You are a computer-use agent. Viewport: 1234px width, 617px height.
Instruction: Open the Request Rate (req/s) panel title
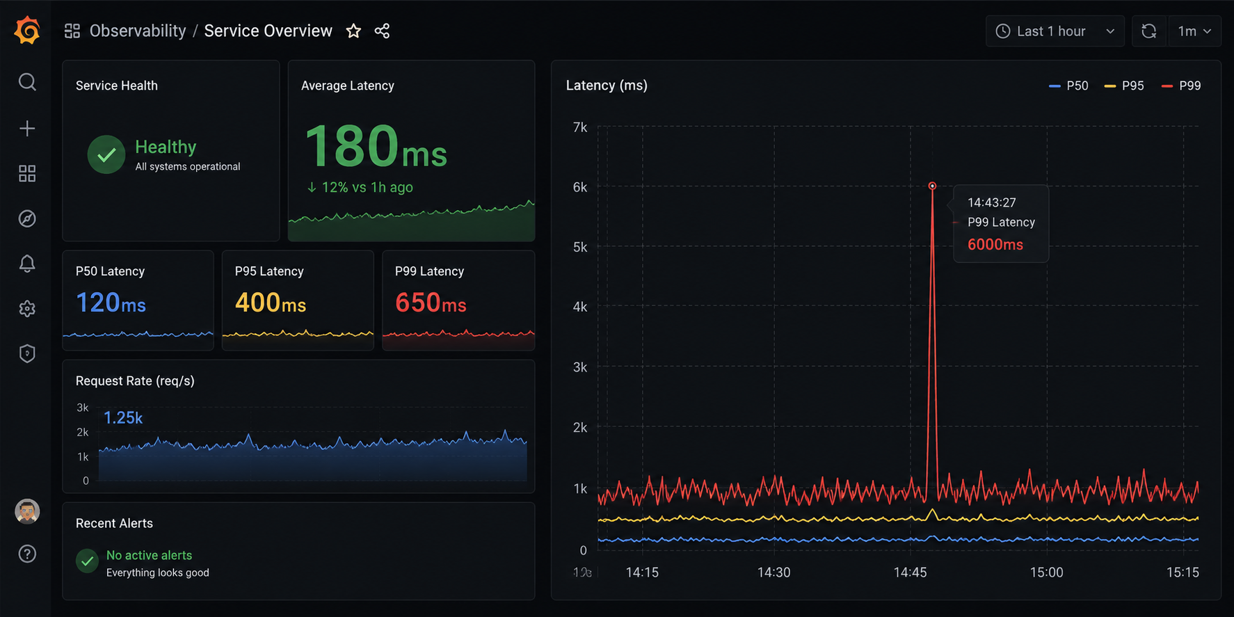[x=135, y=380]
